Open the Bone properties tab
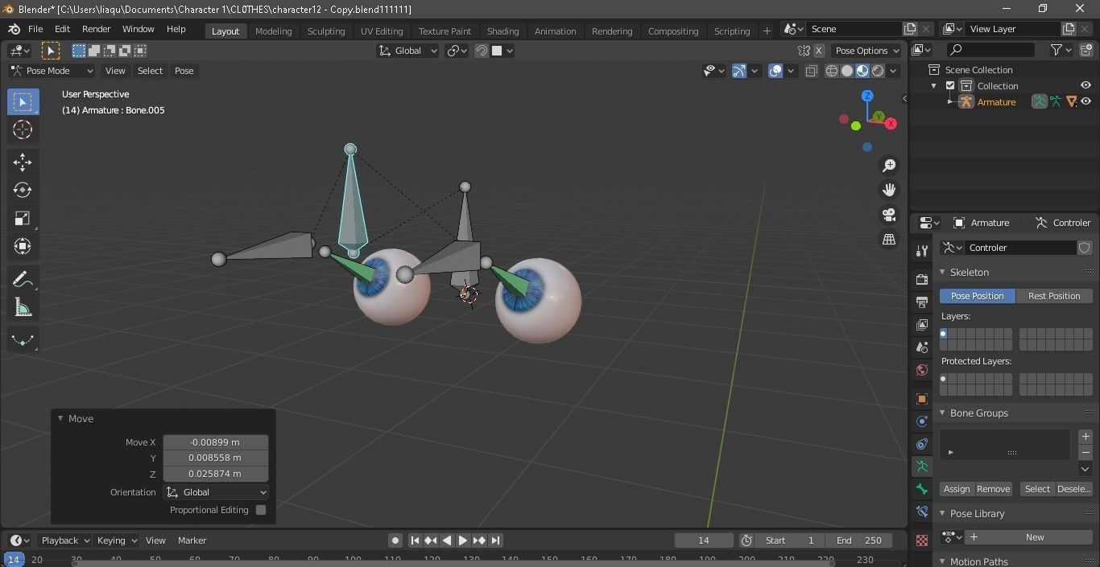 [x=922, y=488]
